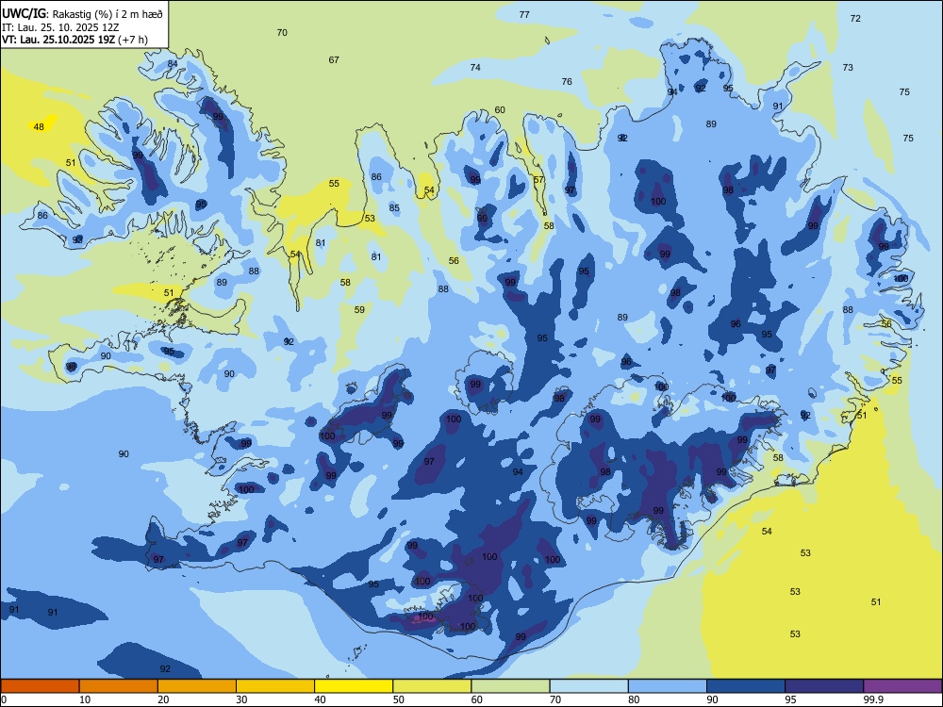
Task: Pick the 20–30 amber legend segment
Action: click(x=197, y=686)
